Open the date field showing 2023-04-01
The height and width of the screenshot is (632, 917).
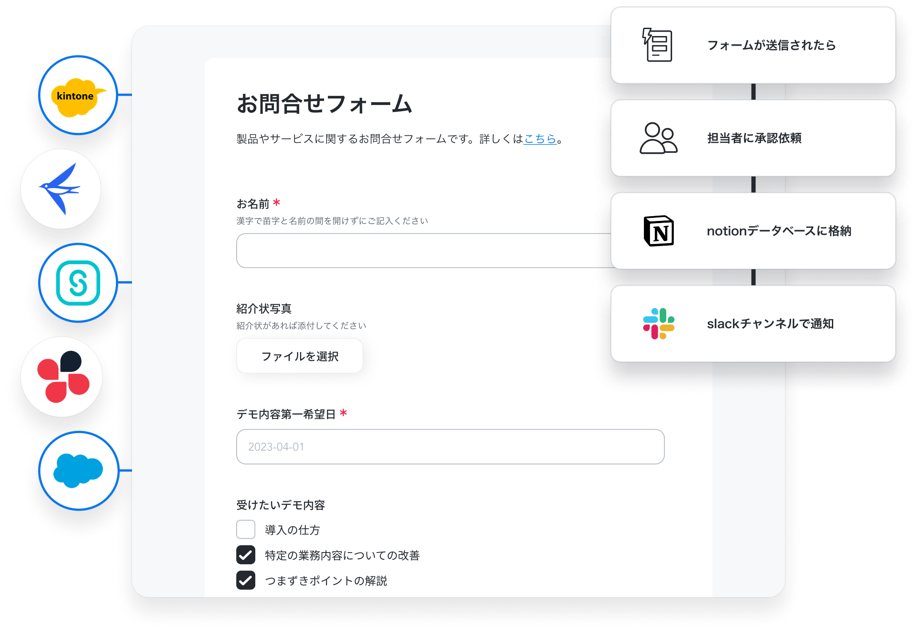click(450, 447)
